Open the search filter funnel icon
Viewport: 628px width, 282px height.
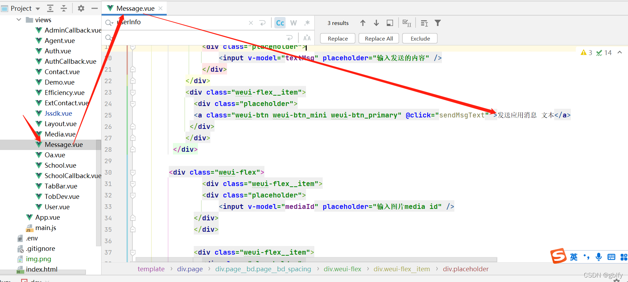click(x=438, y=23)
